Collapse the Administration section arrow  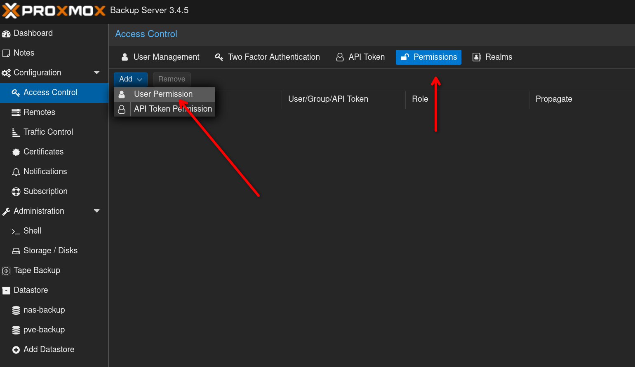click(97, 211)
